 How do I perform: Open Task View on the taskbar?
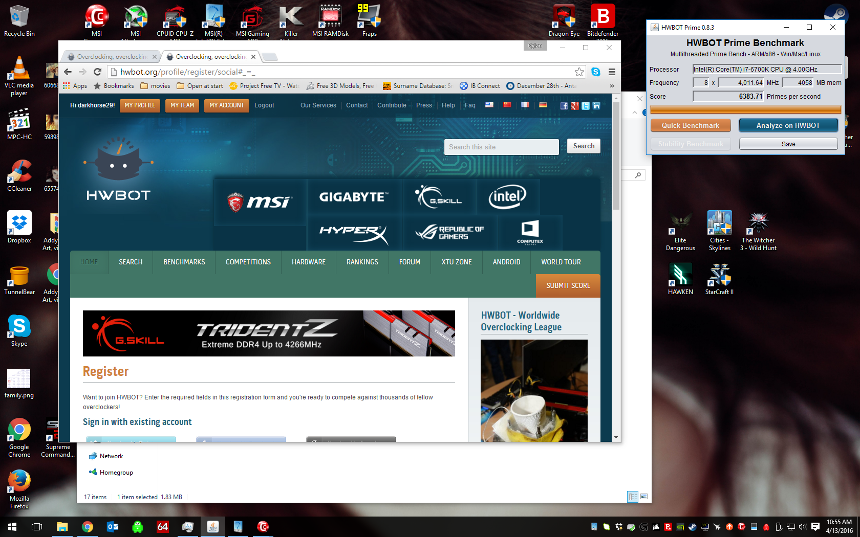tap(37, 527)
